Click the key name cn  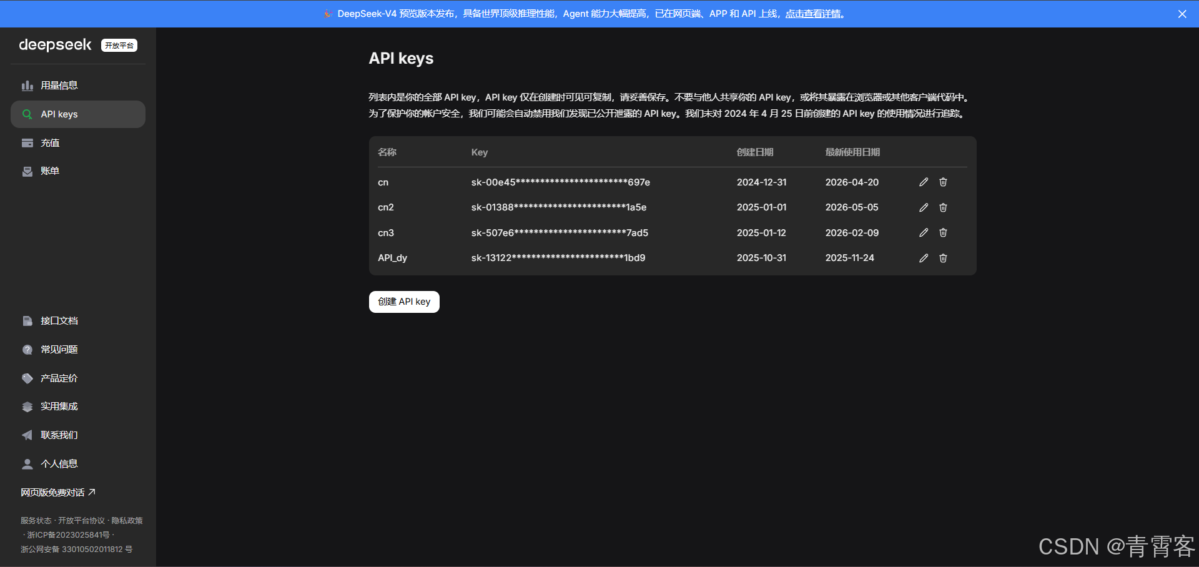coord(383,182)
